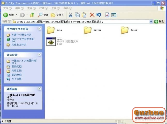
Task: Collapse the 其它位置 panel chevron
Action: [x=39, y=55]
